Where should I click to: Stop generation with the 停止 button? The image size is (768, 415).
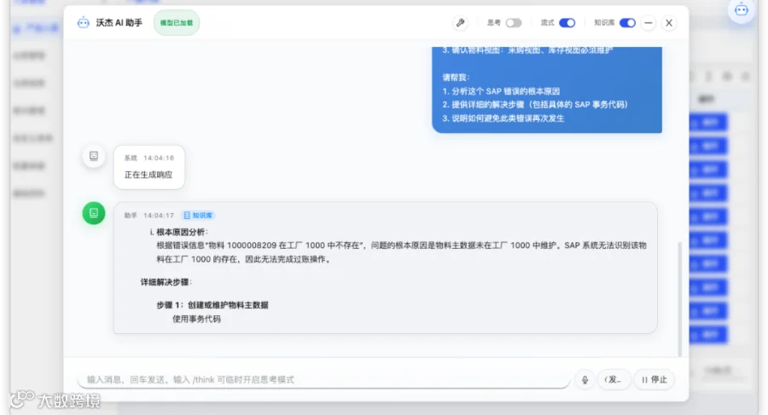tap(655, 380)
